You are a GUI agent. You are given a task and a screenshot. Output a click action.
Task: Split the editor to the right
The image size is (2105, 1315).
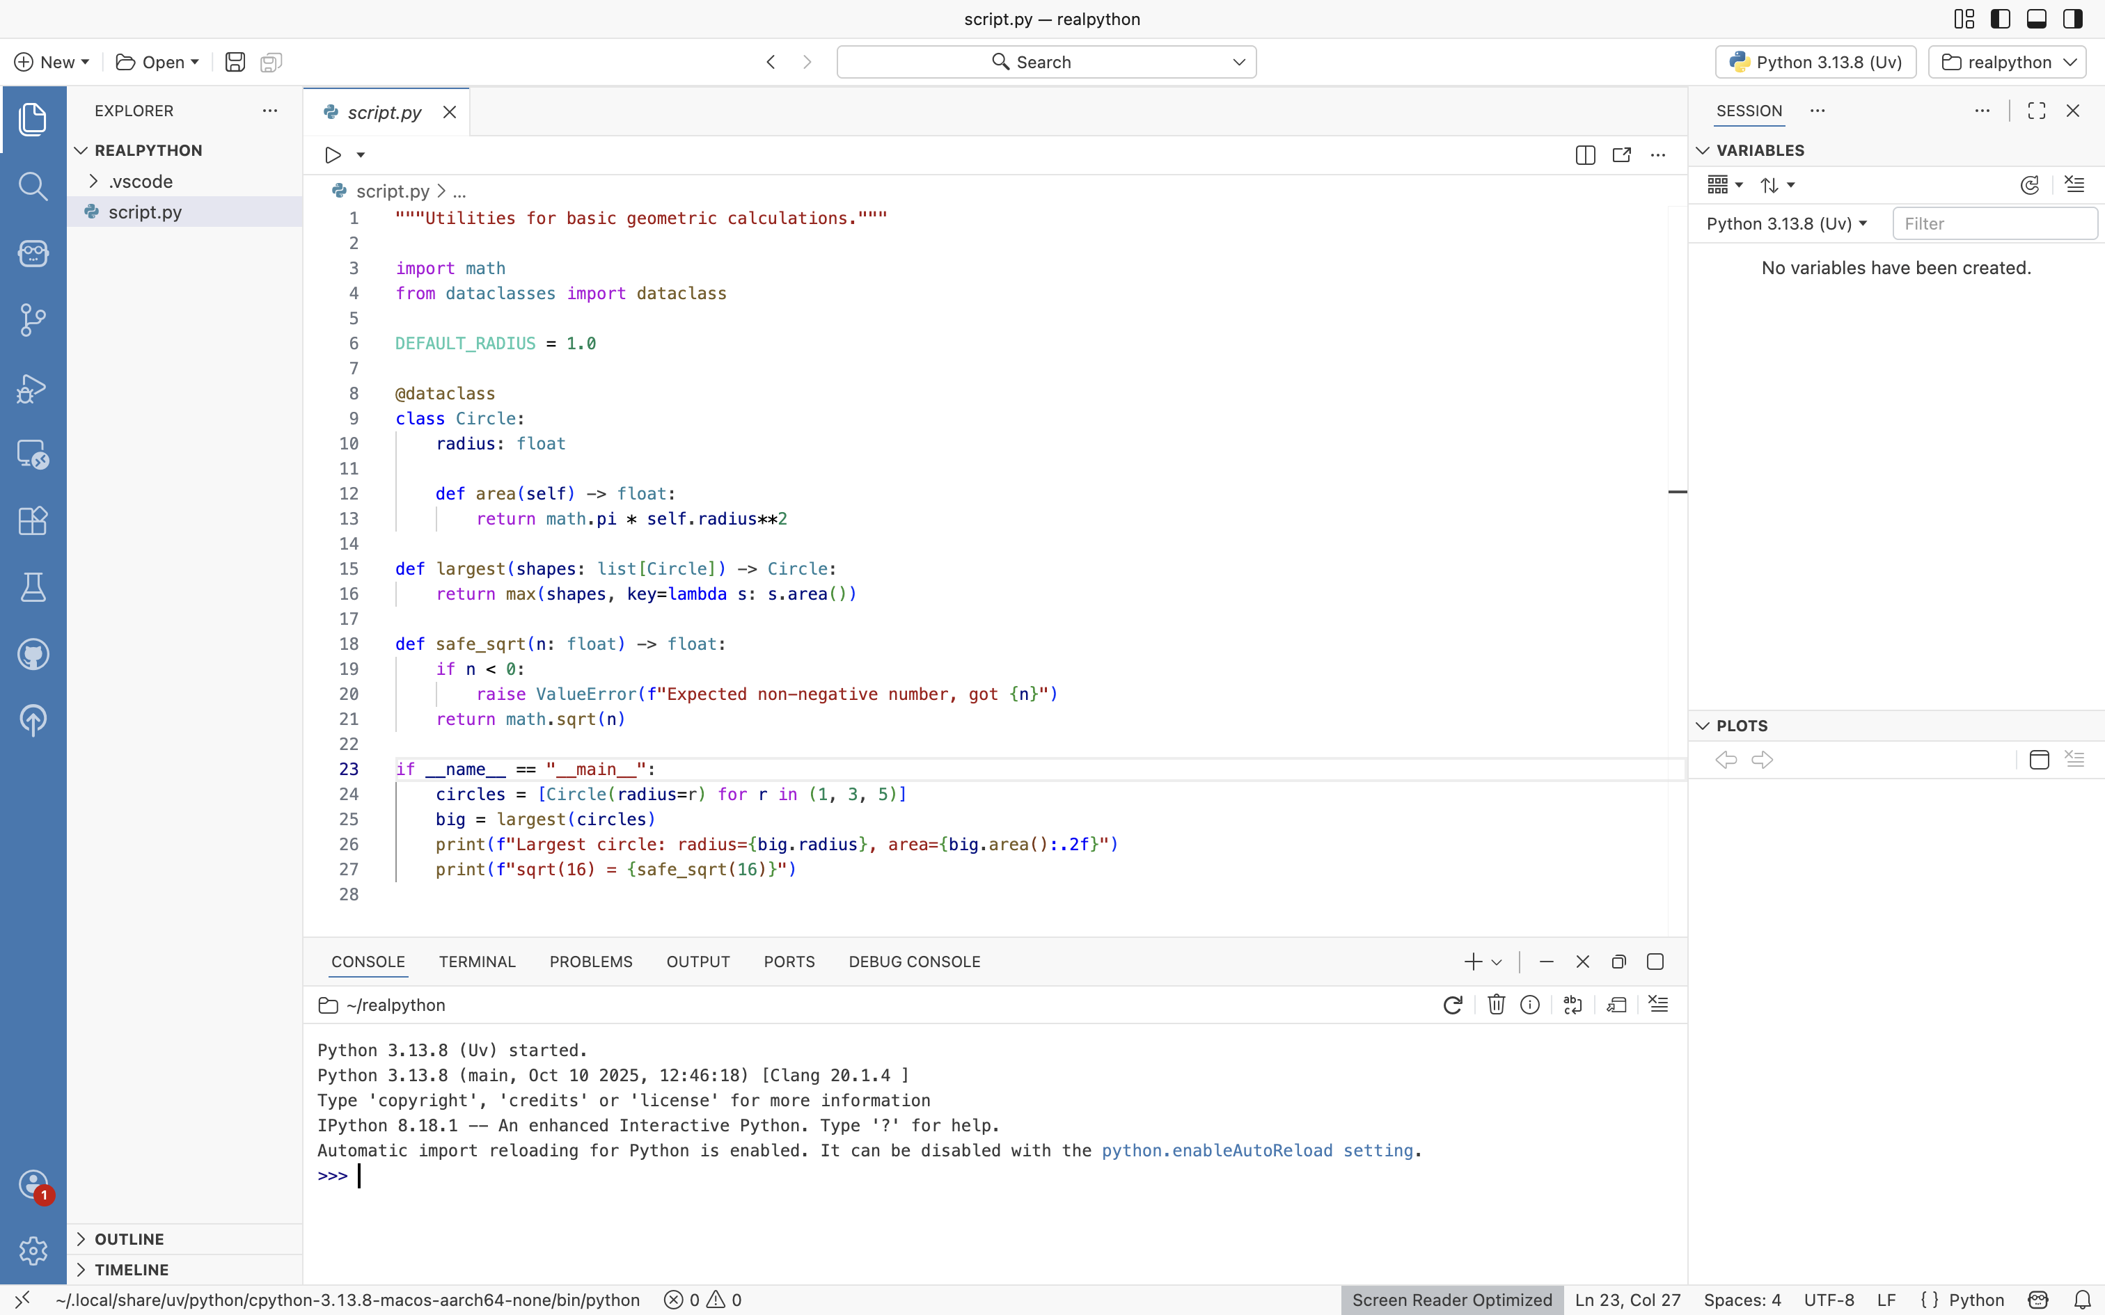(1585, 154)
